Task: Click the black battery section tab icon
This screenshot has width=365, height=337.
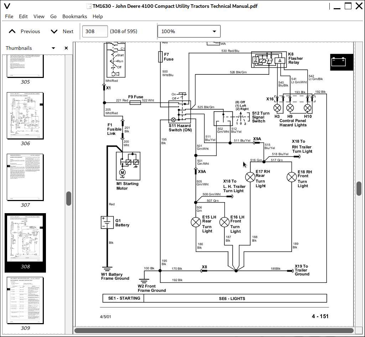Action: (341, 62)
